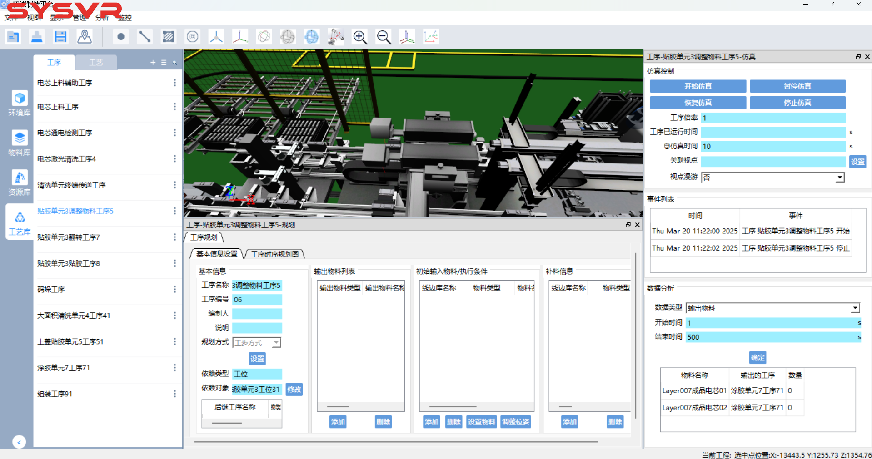872x459 pixels.
Task: Click the planning panel's vertical scrollbar
Action: coord(635,336)
